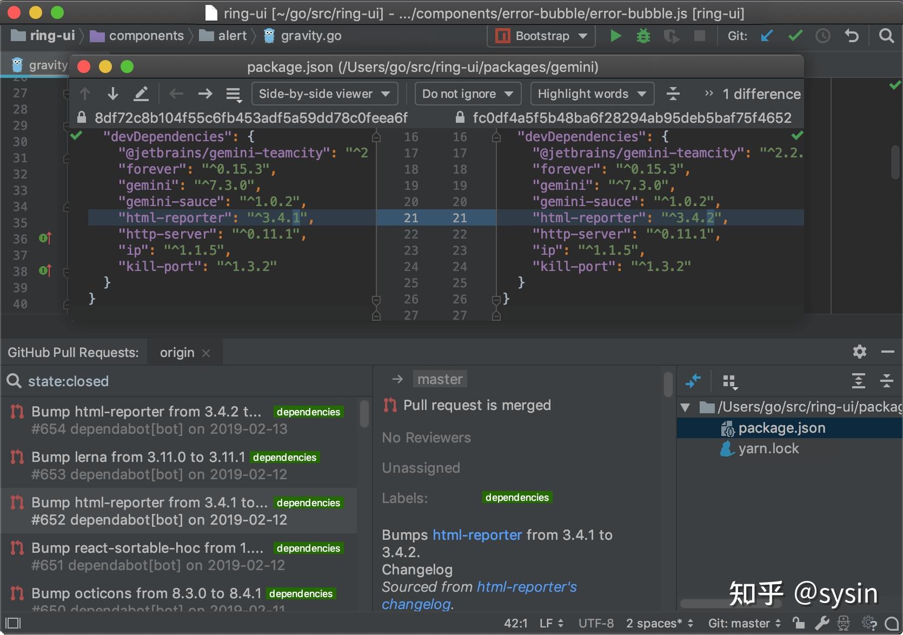Toggle collapse unchanged fragments in diff toolbar

673,93
